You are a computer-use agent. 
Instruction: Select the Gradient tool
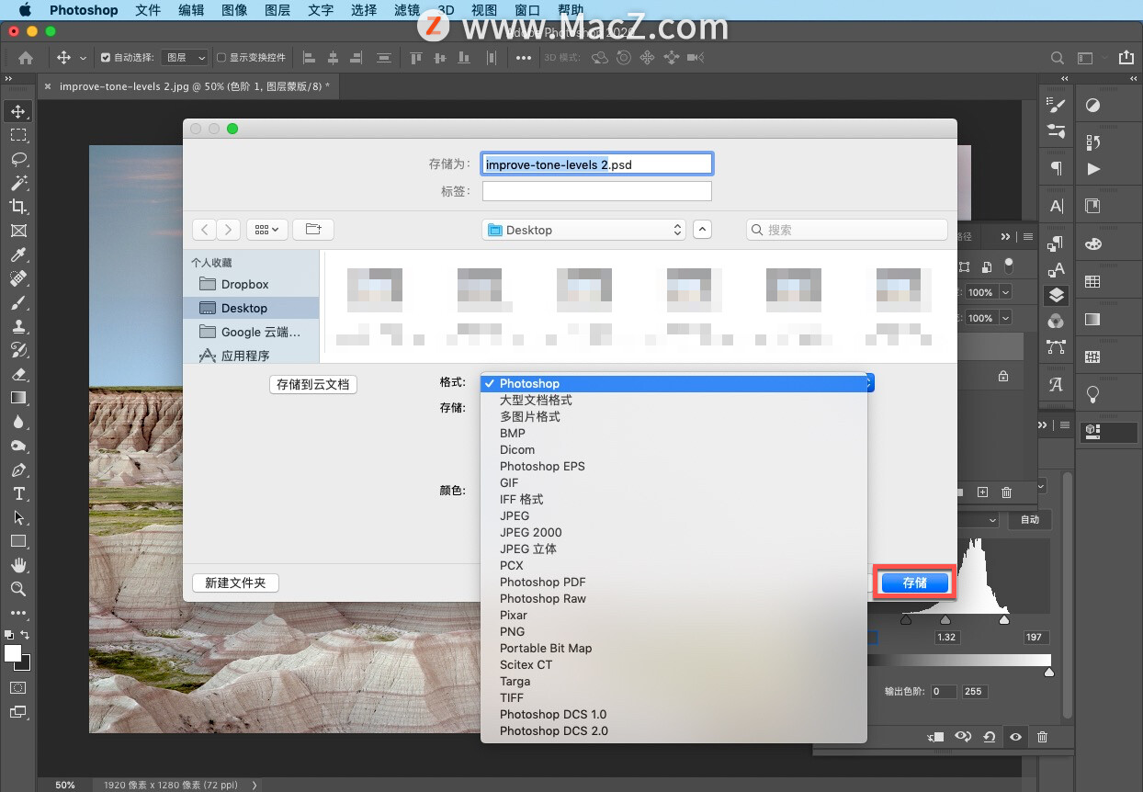(17, 398)
